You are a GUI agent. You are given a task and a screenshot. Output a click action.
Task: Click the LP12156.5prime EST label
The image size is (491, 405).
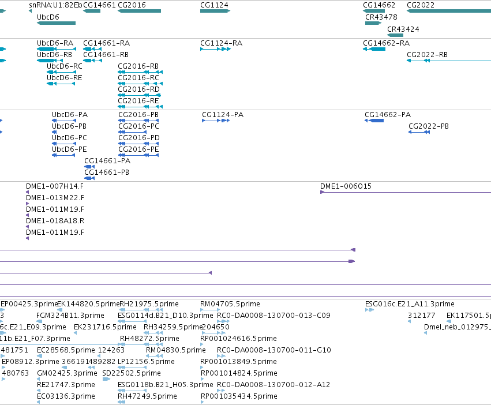(x=146, y=362)
